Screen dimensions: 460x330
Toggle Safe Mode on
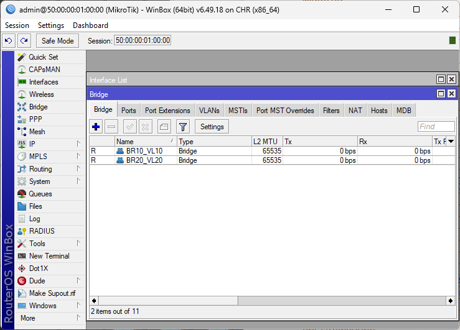57,40
